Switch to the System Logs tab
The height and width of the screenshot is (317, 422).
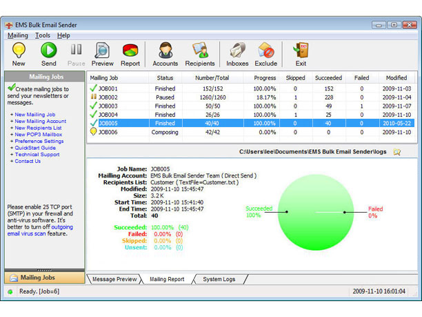tap(219, 279)
